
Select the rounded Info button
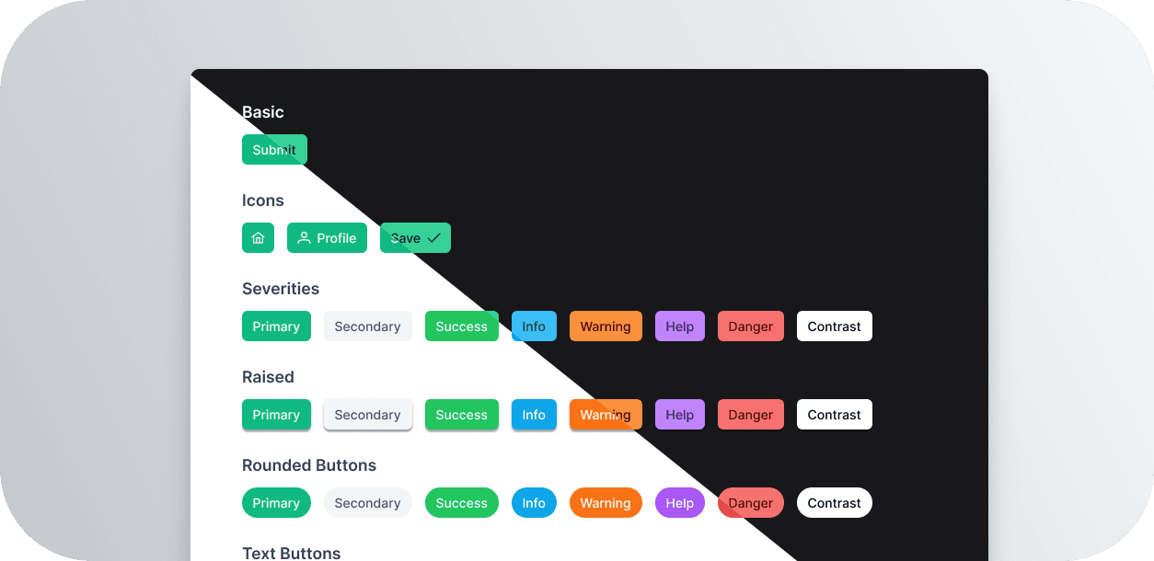click(x=534, y=502)
